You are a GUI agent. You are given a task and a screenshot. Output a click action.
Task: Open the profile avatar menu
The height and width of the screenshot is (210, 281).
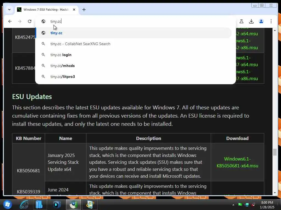[261, 21]
